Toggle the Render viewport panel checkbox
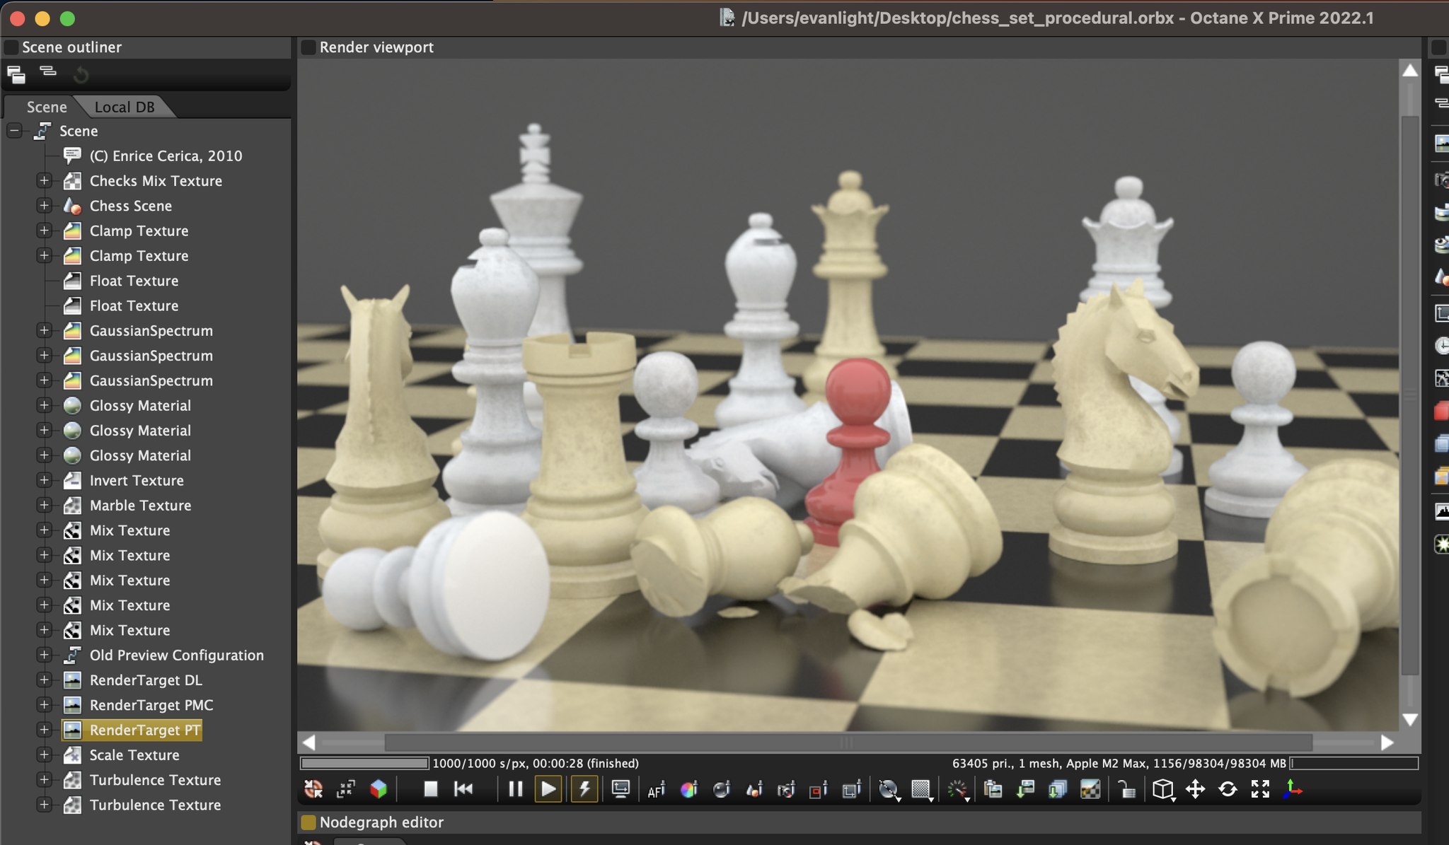The image size is (1449, 845). pyautogui.click(x=308, y=47)
